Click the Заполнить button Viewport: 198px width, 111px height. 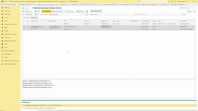pyautogui.click(x=27, y=11)
